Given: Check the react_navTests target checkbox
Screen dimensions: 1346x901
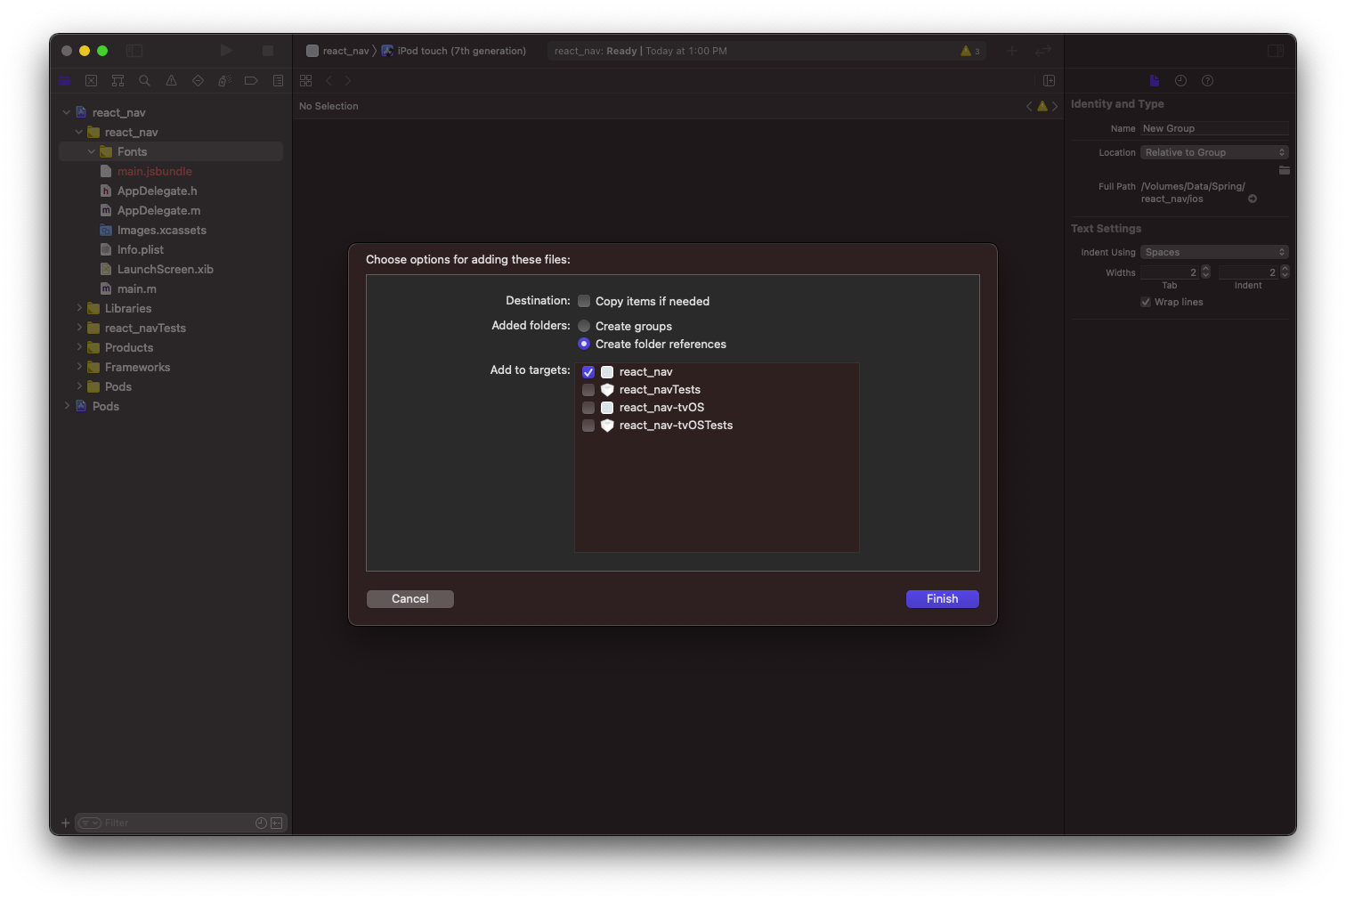Looking at the screenshot, I should point(588,390).
